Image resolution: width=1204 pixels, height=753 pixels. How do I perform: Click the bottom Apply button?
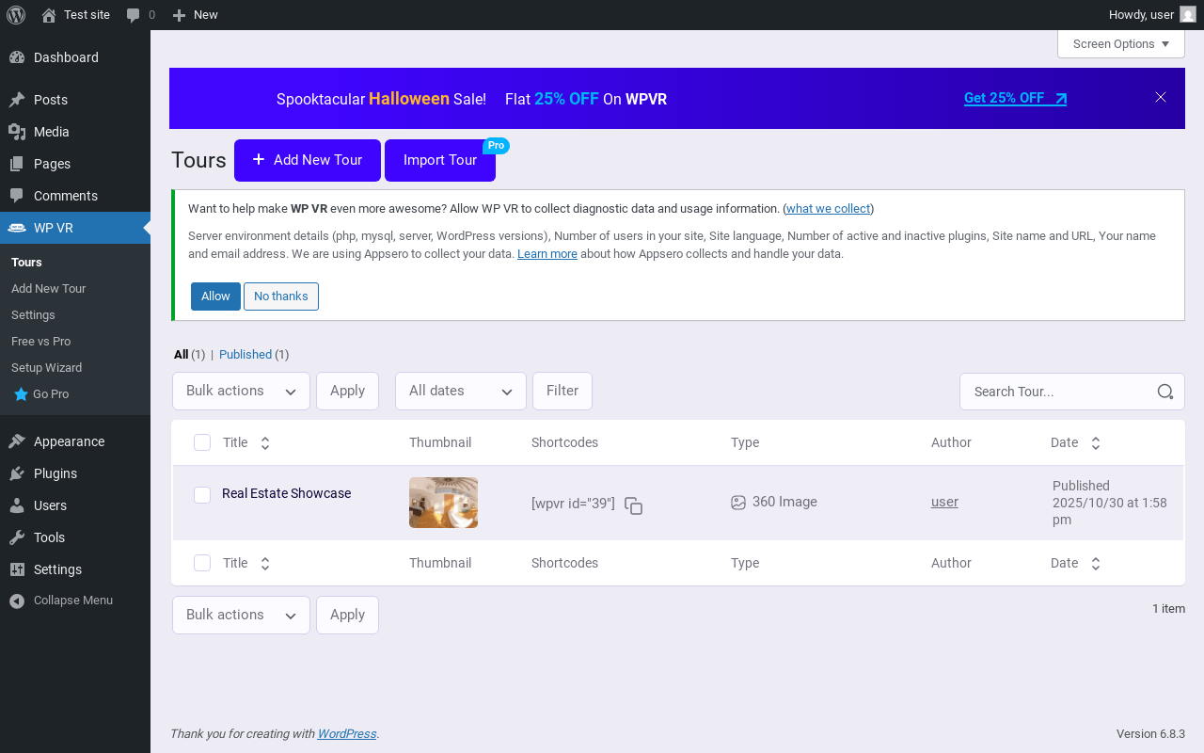[x=347, y=616]
